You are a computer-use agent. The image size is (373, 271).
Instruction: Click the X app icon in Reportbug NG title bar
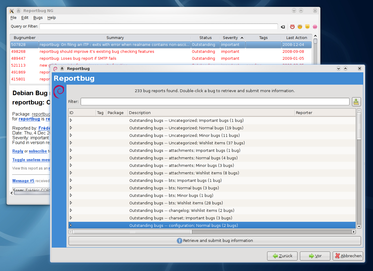(11, 11)
